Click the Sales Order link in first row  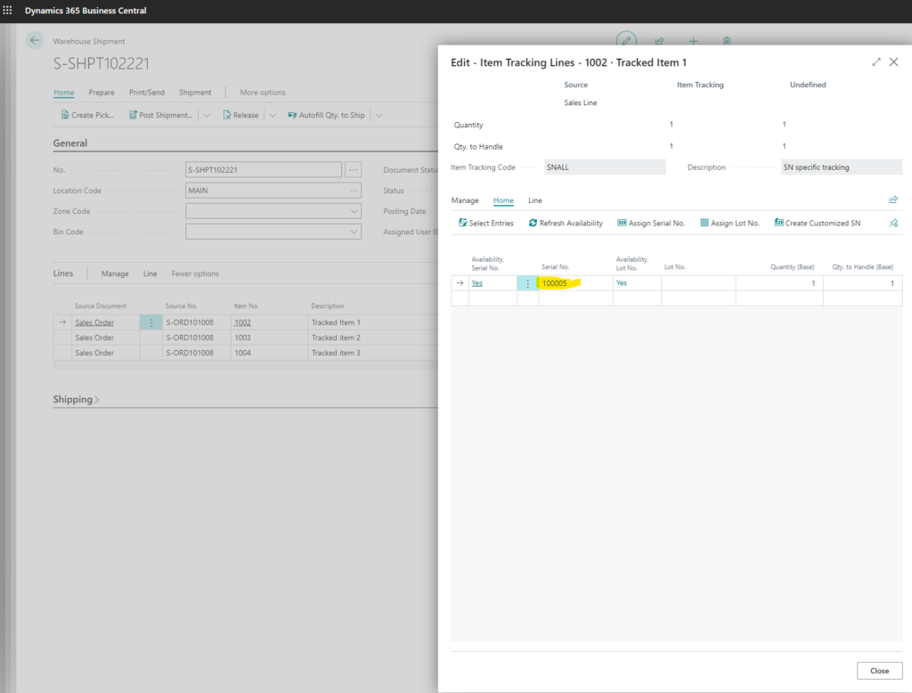94,322
